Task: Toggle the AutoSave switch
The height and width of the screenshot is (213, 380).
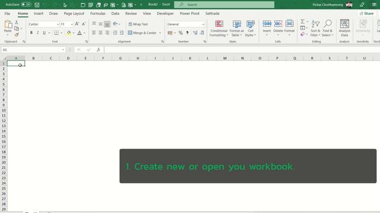Action: tap(26, 4)
